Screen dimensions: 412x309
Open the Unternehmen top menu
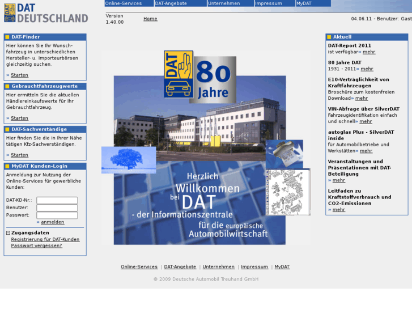point(231,3)
